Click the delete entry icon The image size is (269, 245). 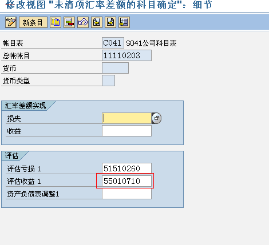click(69, 22)
